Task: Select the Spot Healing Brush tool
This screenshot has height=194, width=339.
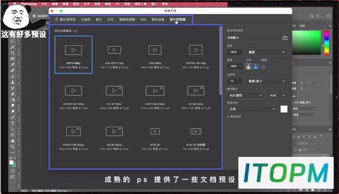Action: tap(13, 70)
